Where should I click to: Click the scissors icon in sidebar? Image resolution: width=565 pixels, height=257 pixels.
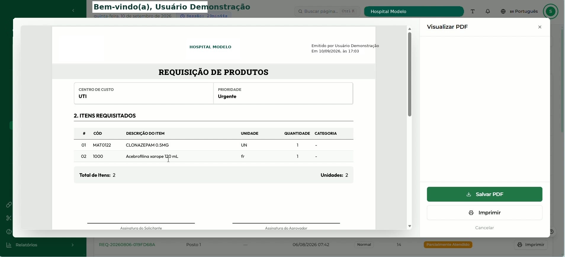(9, 218)
